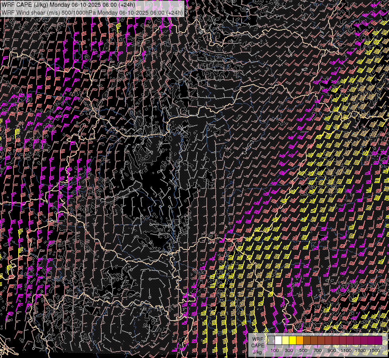Image resolution: width=389 pixels, height=358 pixels.
Task: Click the "J/kg" unit text in the legend
Action: tap(257, 352)
